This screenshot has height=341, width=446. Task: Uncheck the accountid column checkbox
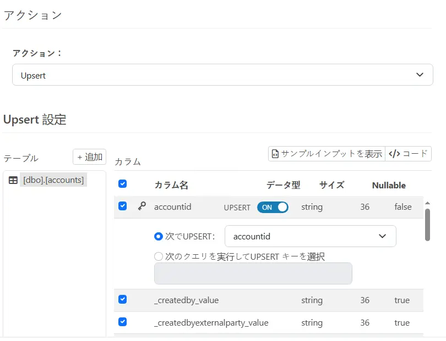[123, 206]
